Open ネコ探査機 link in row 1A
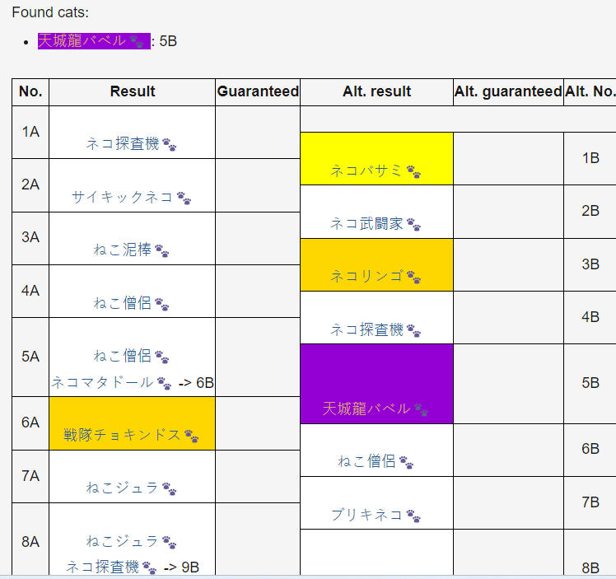This screenshot has height=579, width=616. coord(123,144)
